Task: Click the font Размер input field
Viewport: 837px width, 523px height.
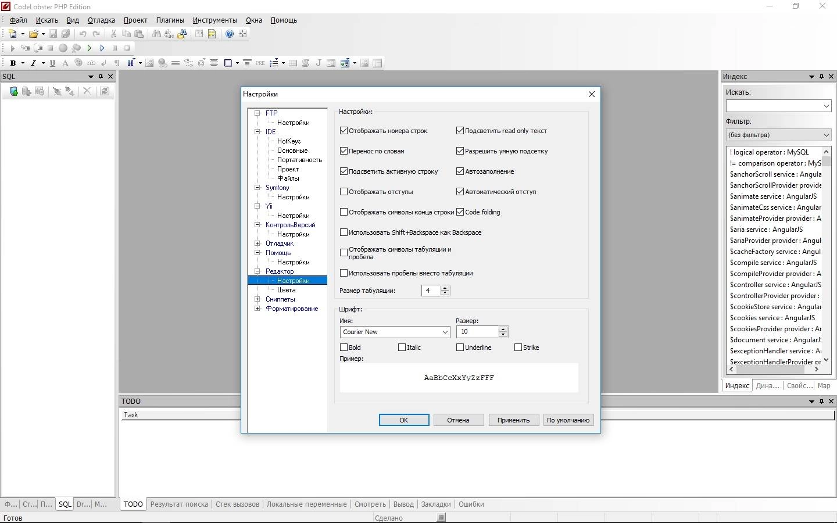Action: pyautogui.click(x=477, y=332)
